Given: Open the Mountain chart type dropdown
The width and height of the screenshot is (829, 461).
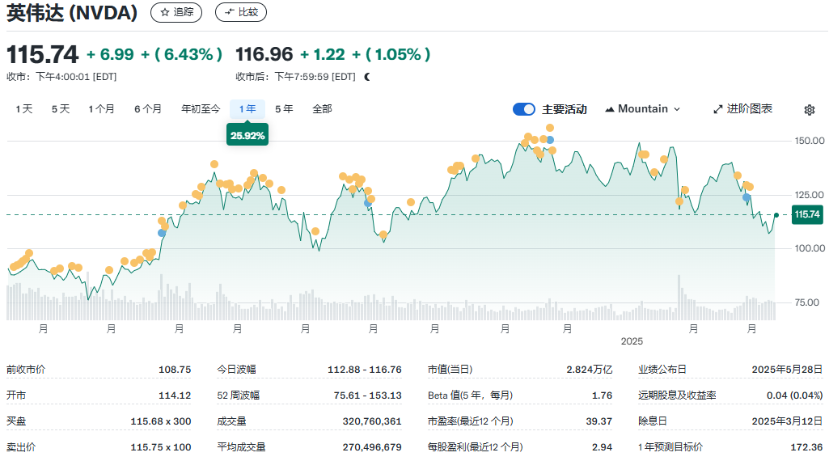Looking at the screenshot, I should point(642,109).
